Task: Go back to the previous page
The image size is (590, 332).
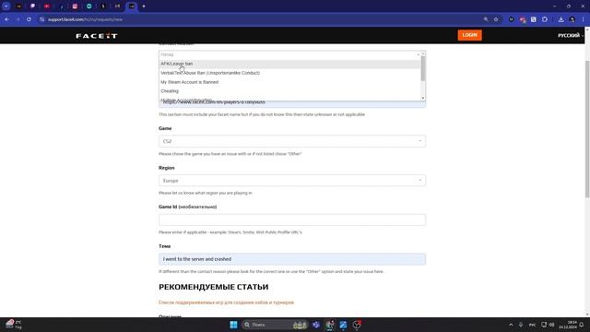Action: coord(6,19)
